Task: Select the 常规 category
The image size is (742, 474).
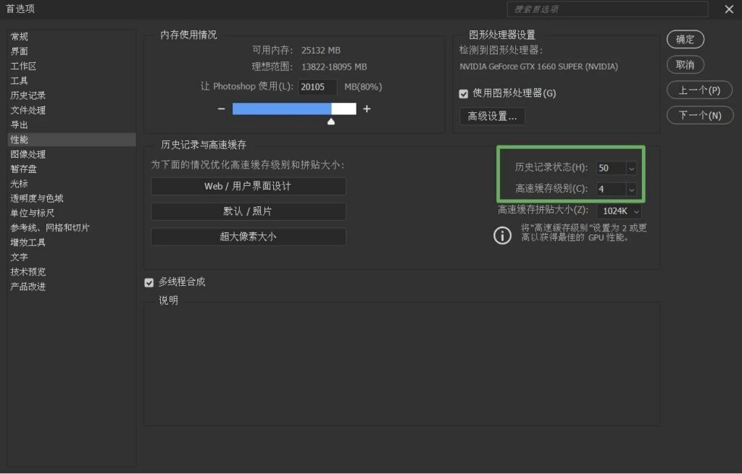Action: pyautogui.click(x=20, y=36)
